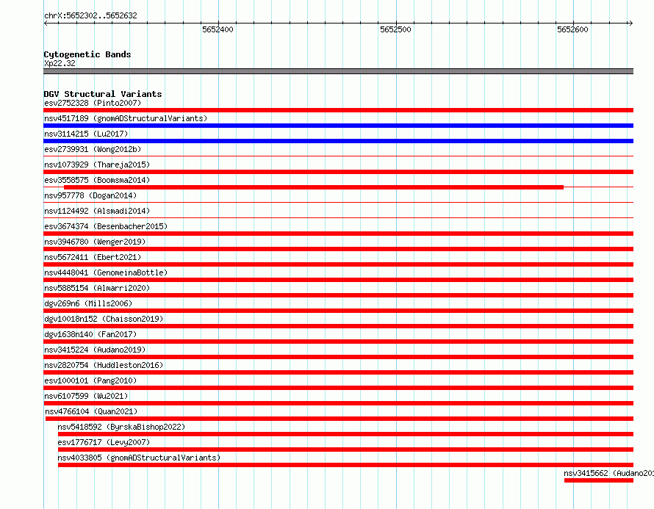Click the nsv2820754 (Huddleston2016) label
Image resolution: width=654 pixels, height=509 pixels.
coord(104,365)
